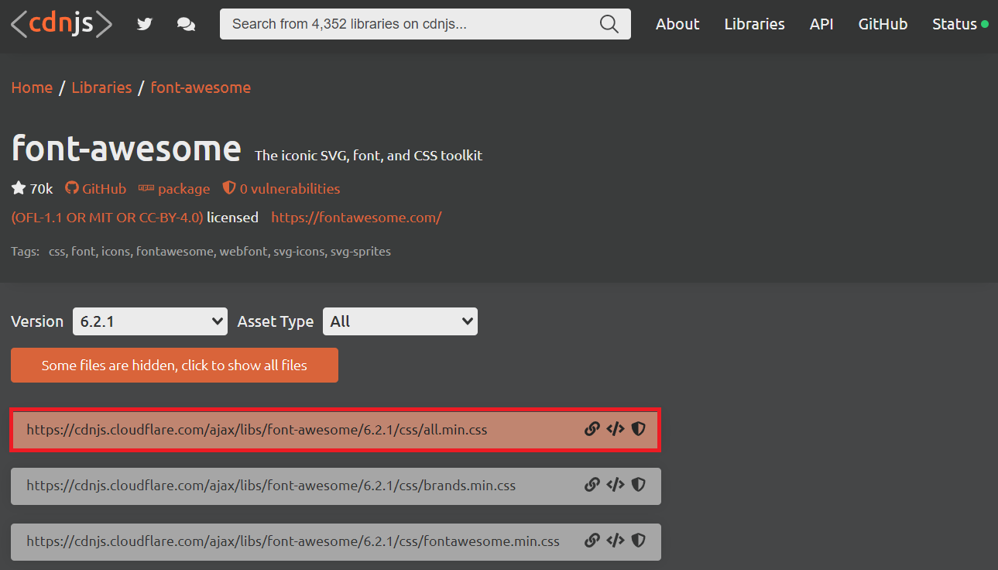This screenshot has height=570, width=998.
Task: Click the Libraries breadcrumb link
Action: [x=101, y=88]
